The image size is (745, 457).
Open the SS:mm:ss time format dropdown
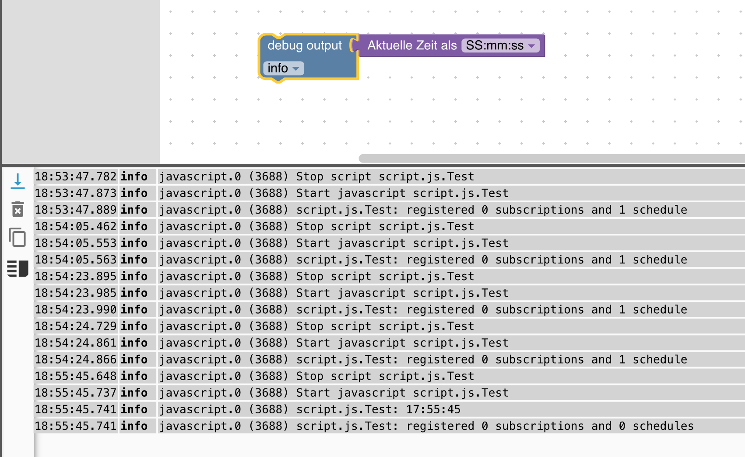coord(500,45)
